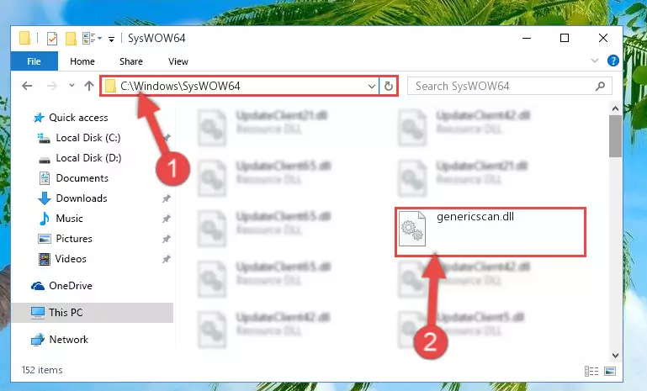Viewport: 647px width, 391px height.
Task: Click the folder icon in the address bar
Action: pyautogui.click(x=110, y=87)
